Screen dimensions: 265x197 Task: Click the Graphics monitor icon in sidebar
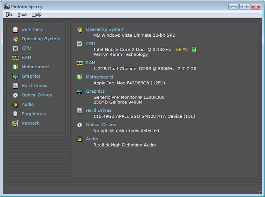(x=15, y=77)
